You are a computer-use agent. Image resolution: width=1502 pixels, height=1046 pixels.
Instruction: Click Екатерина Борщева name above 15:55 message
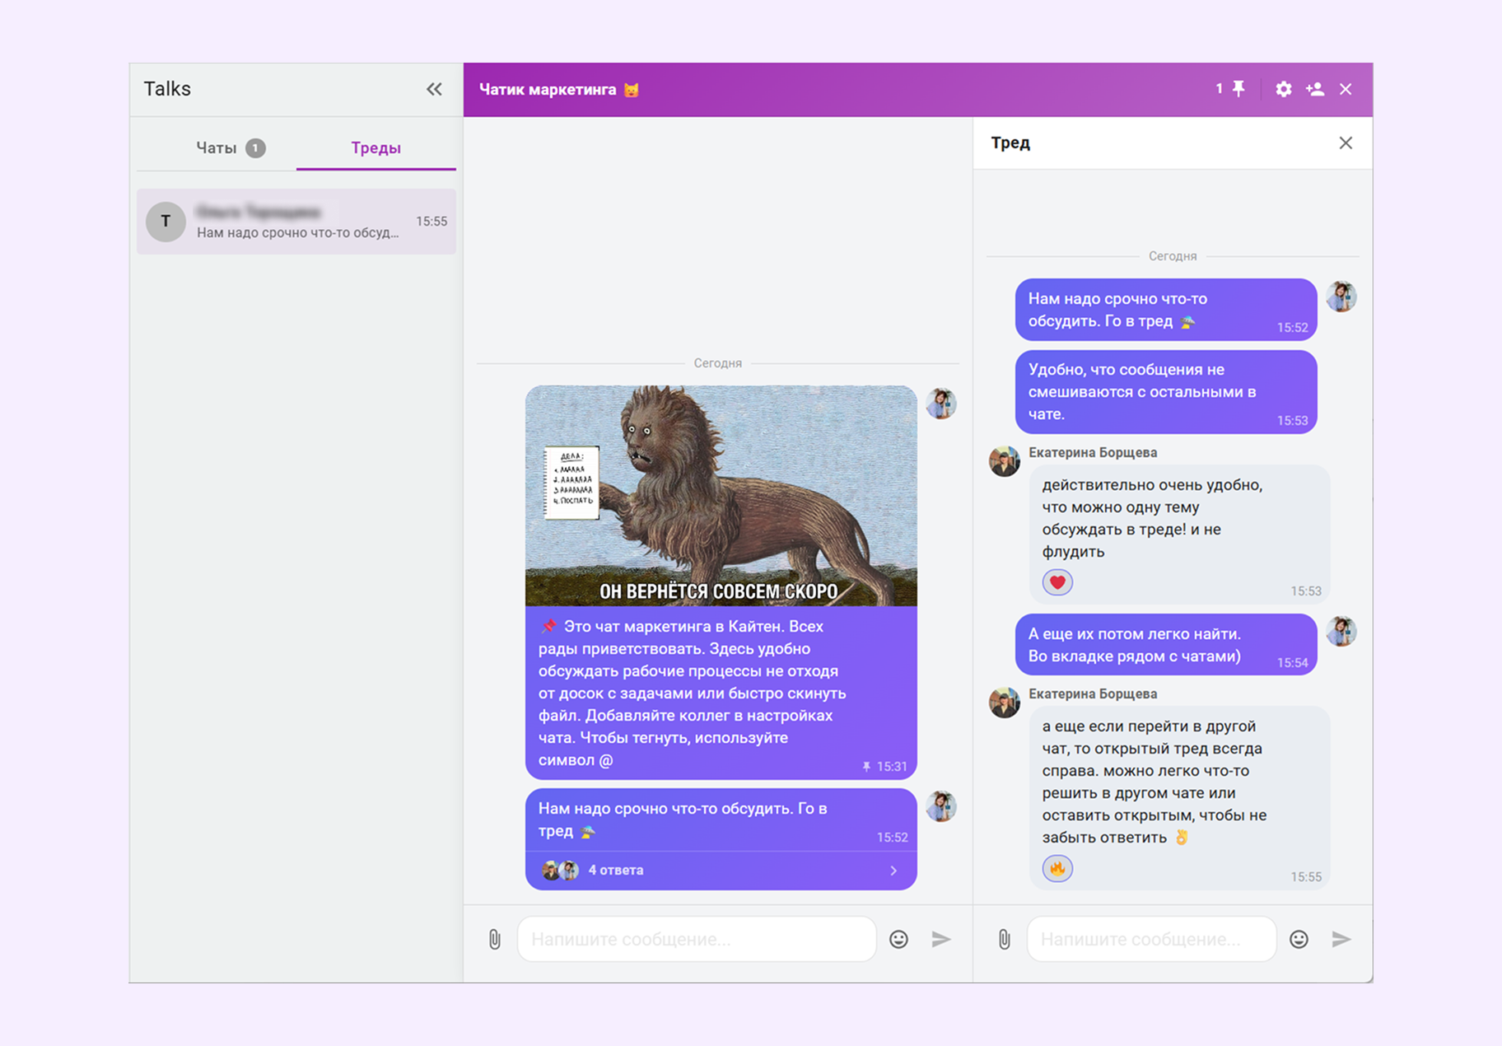pos(1093,693)
